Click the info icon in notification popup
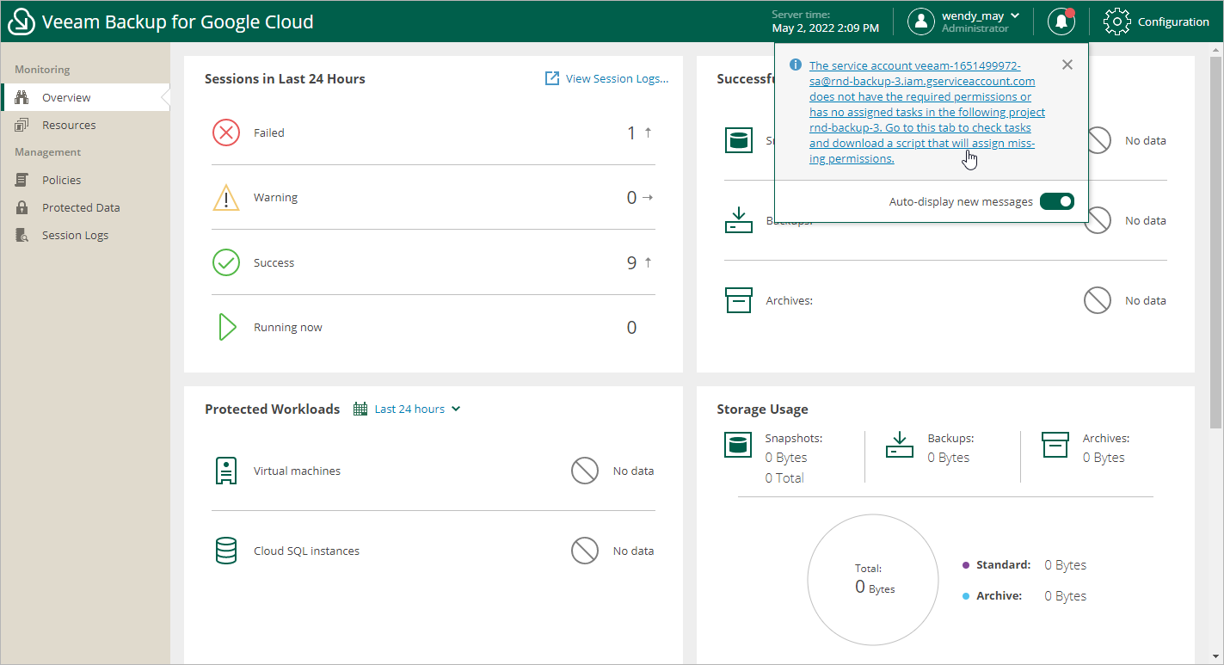The height and width of the screenshot is (665, 1224). tap(796, 65)
